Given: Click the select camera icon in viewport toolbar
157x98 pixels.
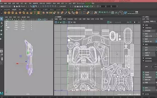Looking at the screenshot, I should (7, 19).
